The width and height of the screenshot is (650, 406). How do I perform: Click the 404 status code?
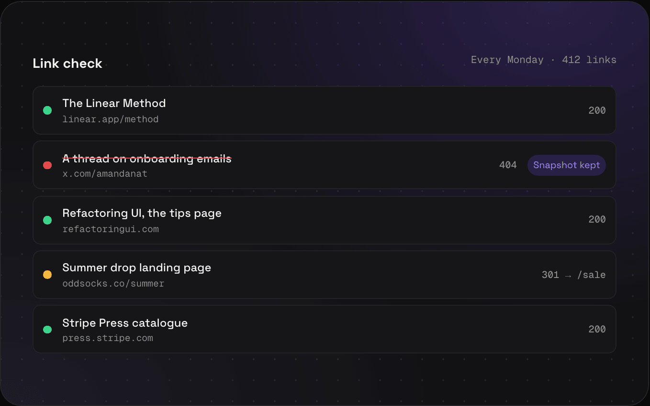(508, 165)
